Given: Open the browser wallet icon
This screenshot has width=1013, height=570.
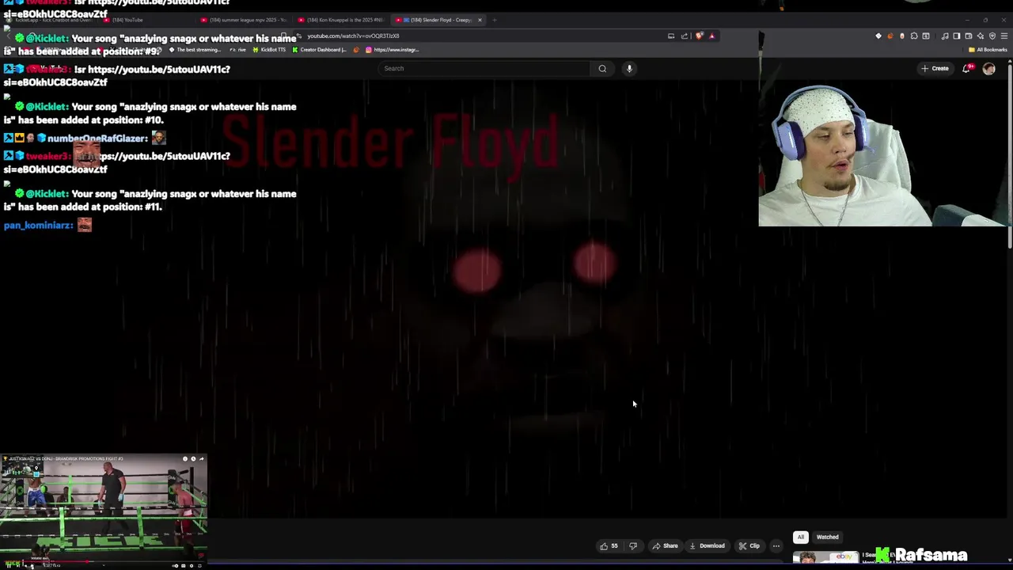Looking at the screenshot, I should [968, 36].
